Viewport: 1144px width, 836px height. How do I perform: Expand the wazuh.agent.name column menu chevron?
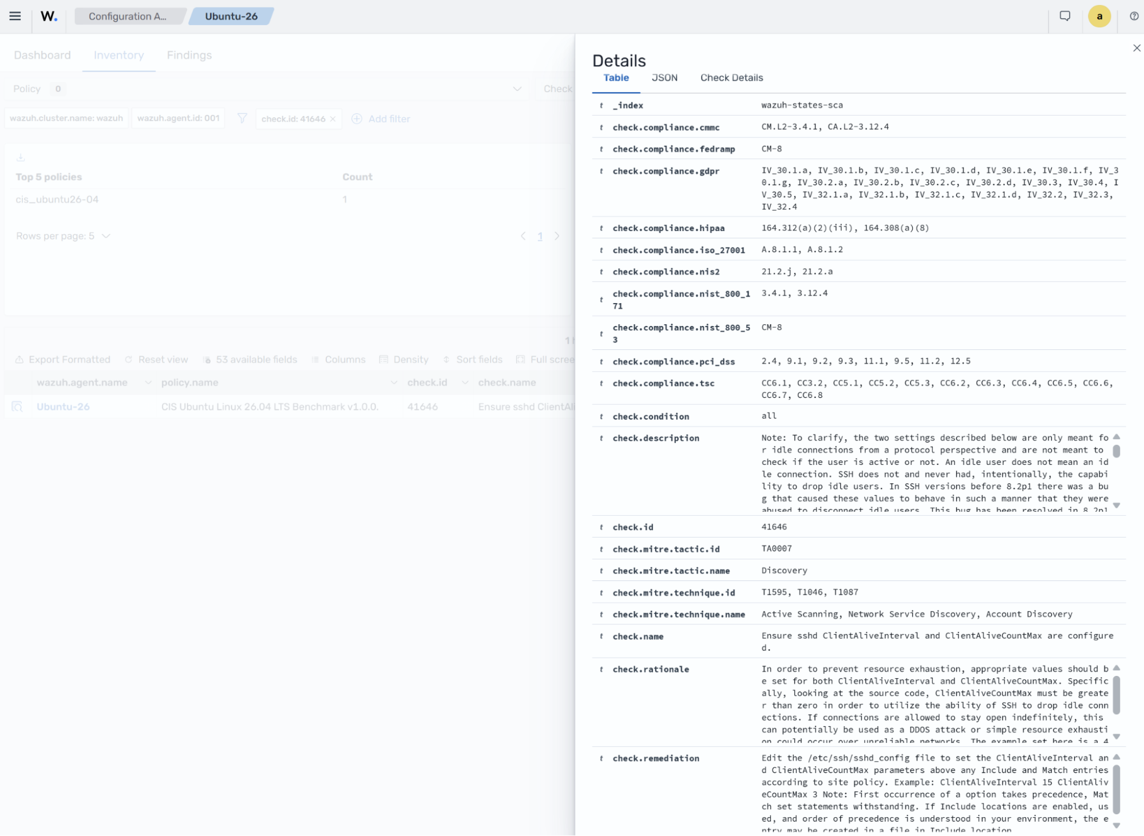click(x=148, y=383)
